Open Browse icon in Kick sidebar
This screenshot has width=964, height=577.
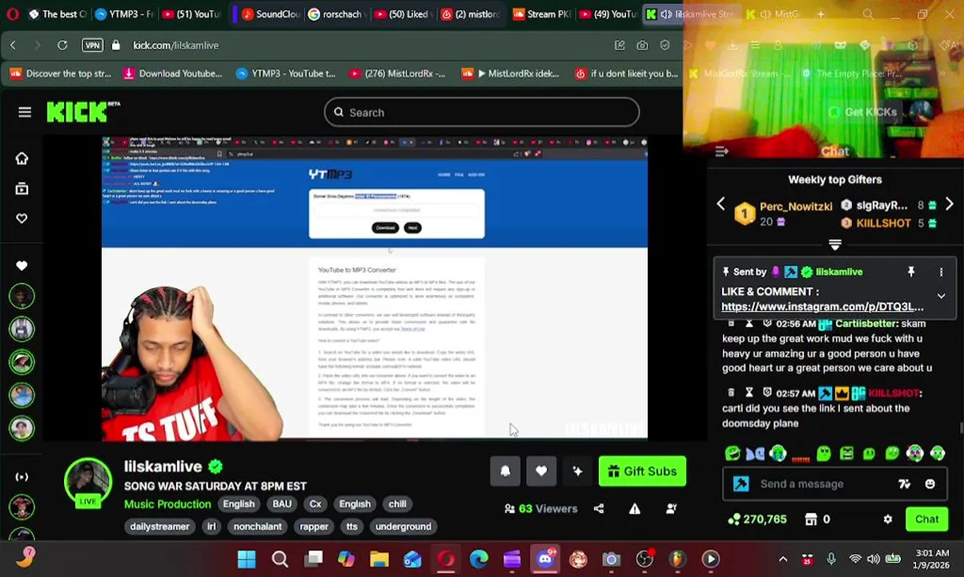coord(22,188)
